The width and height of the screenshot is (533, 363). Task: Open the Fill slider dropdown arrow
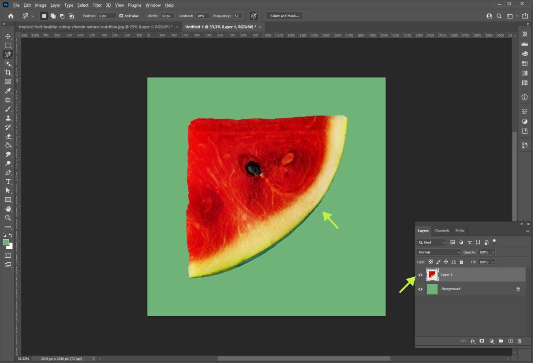pyautogui.click(x=493, y=262)
